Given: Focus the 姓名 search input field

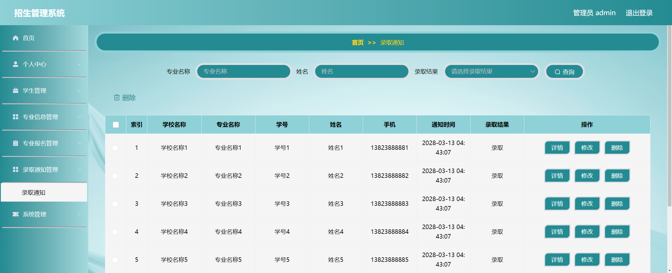Looking at the screenshot, I should coord(362,71).
